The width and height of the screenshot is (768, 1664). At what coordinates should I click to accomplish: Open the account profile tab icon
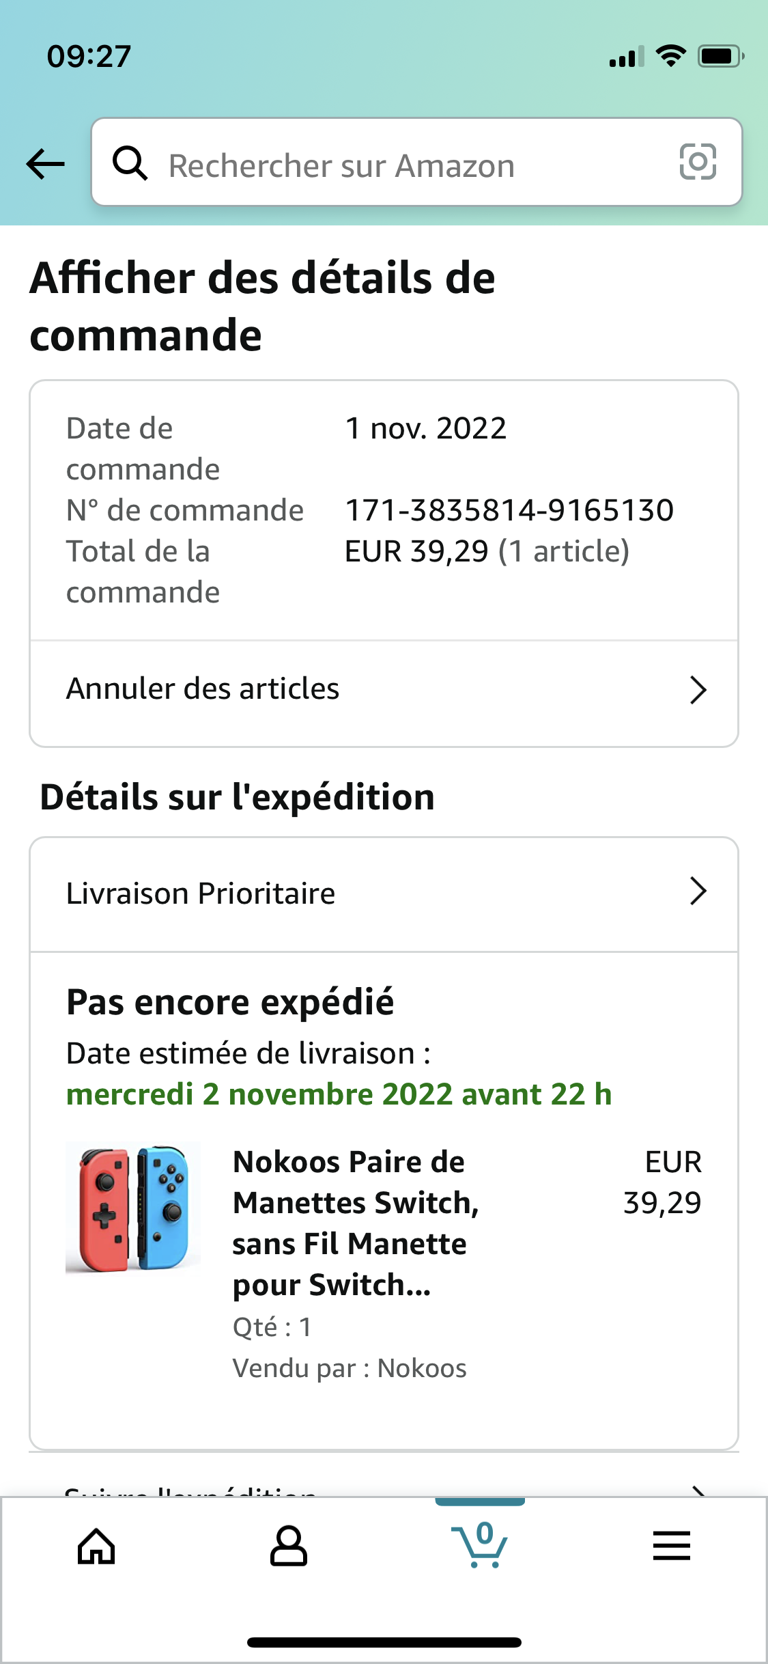coord(288,1546)
